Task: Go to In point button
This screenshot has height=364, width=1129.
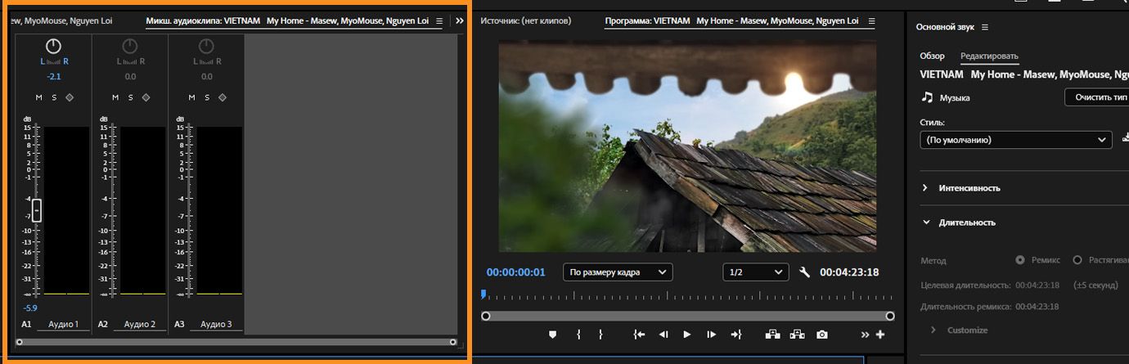Action: pos(640,335)
